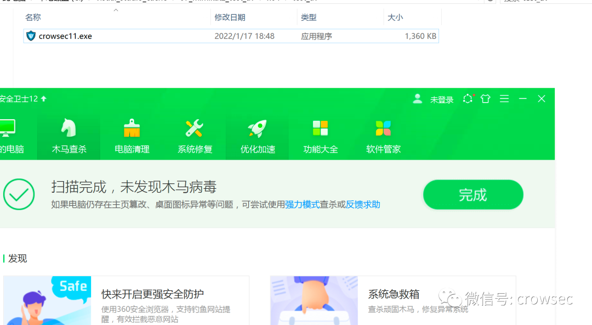Close the 360 Security Guard window
Image resolution: width=592 pixels, height=325 pixels.
pyautogui.click(x=542, y=99)
